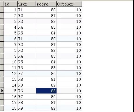134x112 pixels.
Task: Click October value 10 in row id 12
Action: (69, 74)
